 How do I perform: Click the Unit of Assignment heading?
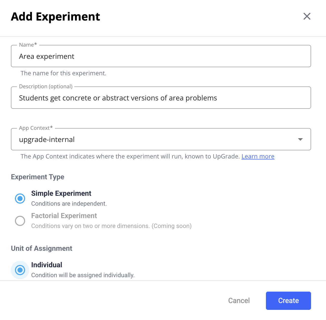42,248
